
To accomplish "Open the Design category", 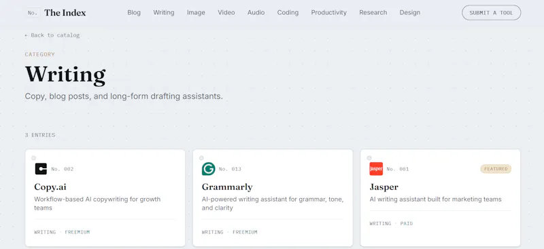I will click(410, 12).
